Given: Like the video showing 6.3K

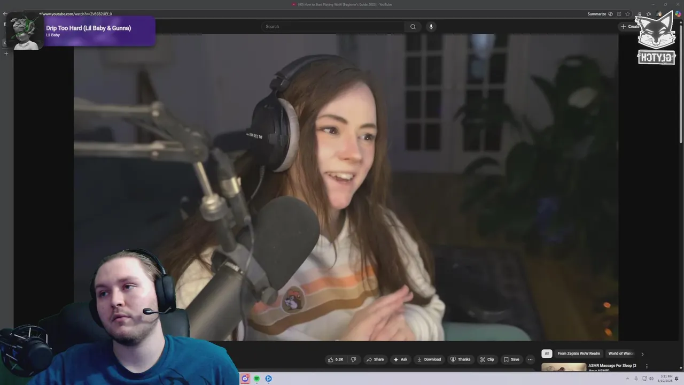Looking at the screenshot, I should pyautogui.click(x=336, y=359).
